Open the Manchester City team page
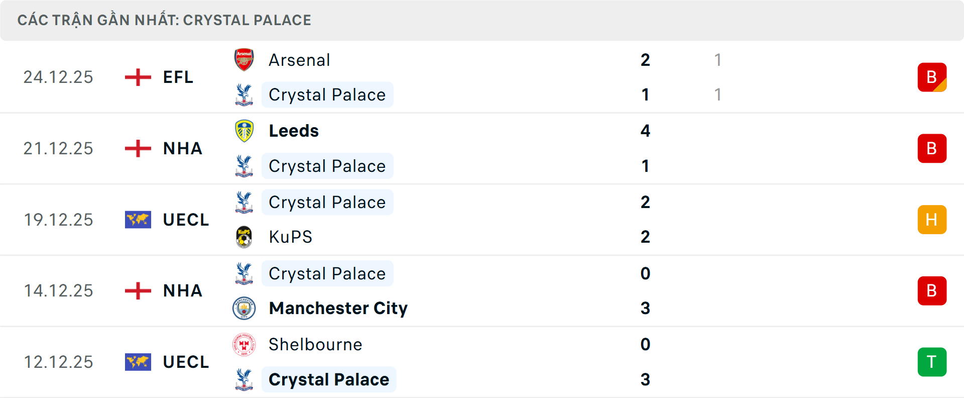The height and width of the screenshot is (398, 964). click(337, 308)
